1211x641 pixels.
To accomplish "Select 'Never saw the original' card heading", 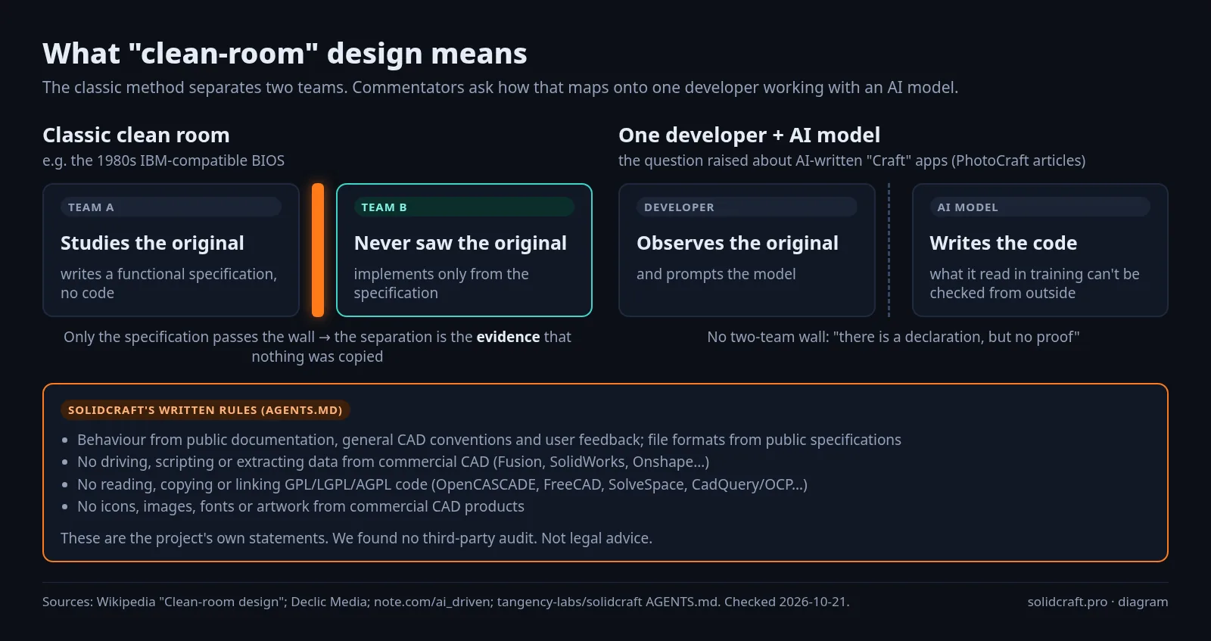I will pyautogui.click(x=460, y=243).
